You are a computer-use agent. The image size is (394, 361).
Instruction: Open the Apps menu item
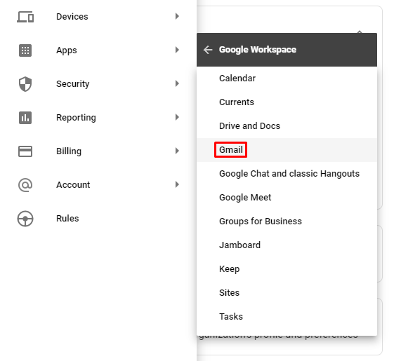click(x=98, y=50)
